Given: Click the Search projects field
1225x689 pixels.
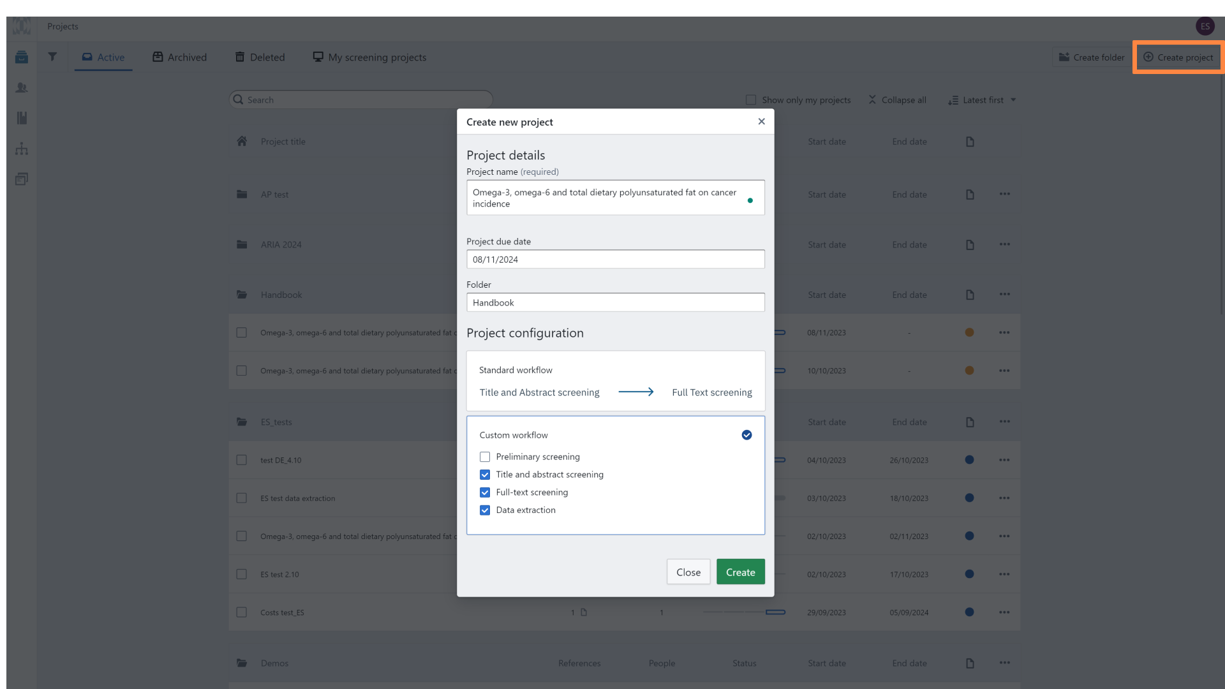Looking at the screenshot, I should tap(361, 100).
